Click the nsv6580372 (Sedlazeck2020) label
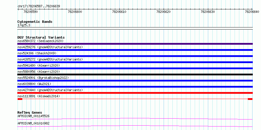Screen dimensions: 261x130 [40, 41]
